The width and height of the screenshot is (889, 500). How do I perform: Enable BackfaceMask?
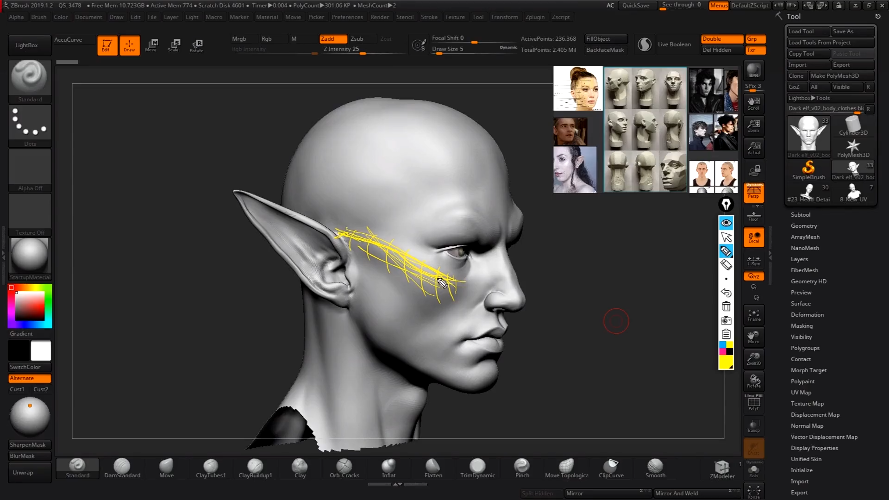[605, 50]
